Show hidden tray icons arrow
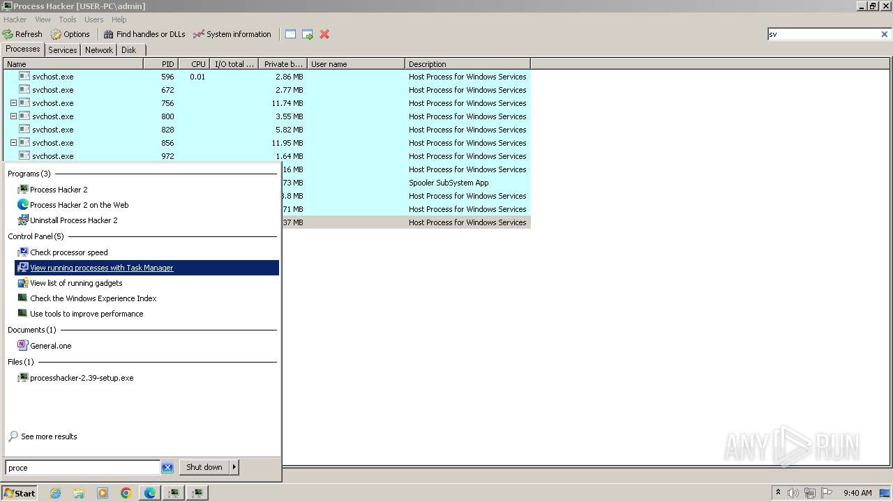 click(x=778, y=493)
